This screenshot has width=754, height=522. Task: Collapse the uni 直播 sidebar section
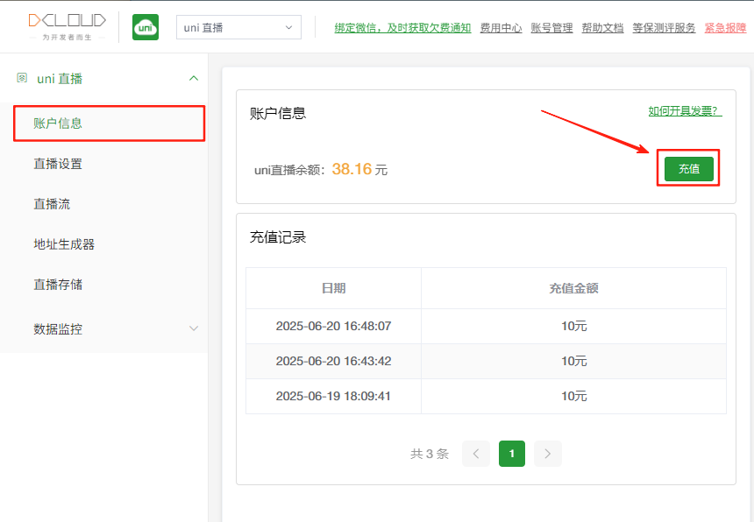coord(194,79)
